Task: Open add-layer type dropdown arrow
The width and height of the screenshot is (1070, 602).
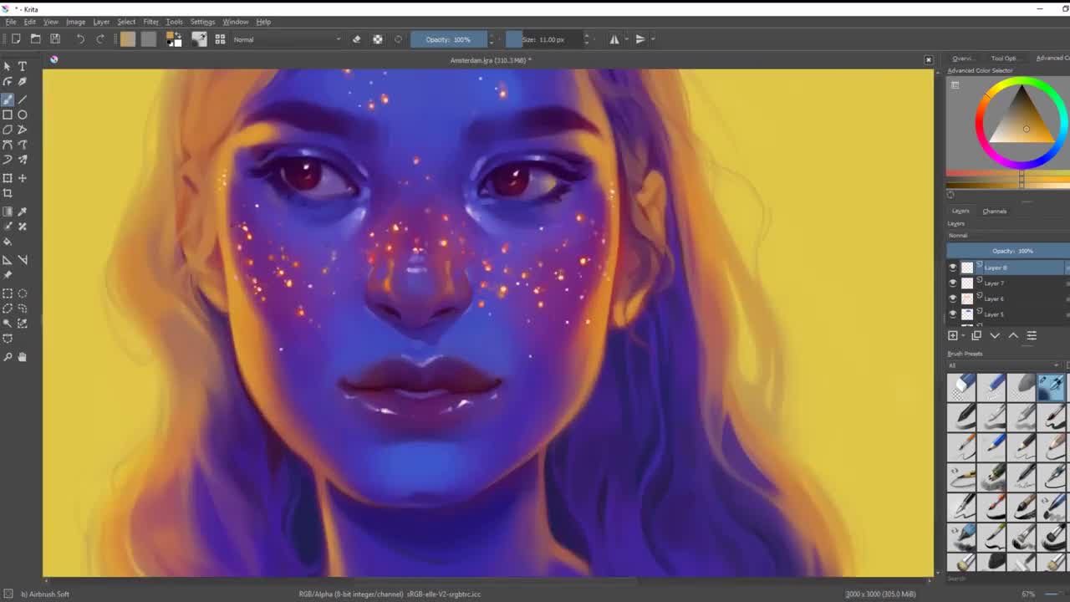Action: click(964, 335)
